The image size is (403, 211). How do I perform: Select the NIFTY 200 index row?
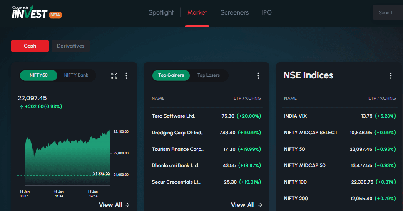coord(340,199)
